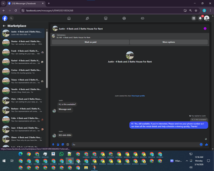Open Glenn's conversation
The width and height of the screenshot is (214, 171).
tap(23, 139)
